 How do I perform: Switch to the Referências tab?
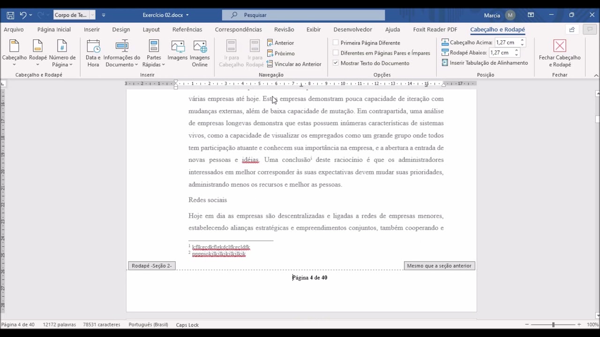[x=187, y=29]
